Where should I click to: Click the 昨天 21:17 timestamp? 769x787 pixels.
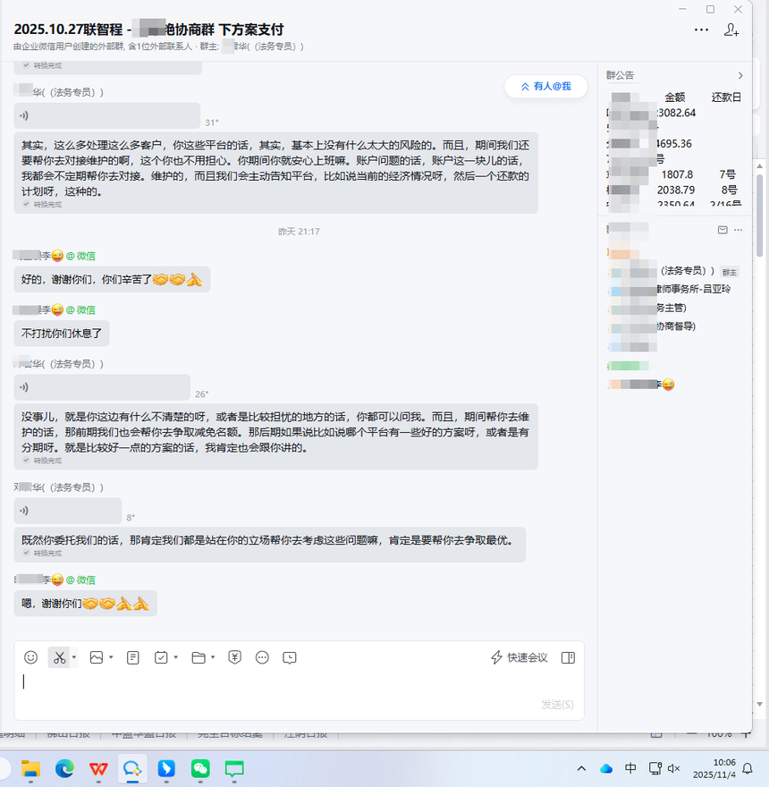(299, 232)
